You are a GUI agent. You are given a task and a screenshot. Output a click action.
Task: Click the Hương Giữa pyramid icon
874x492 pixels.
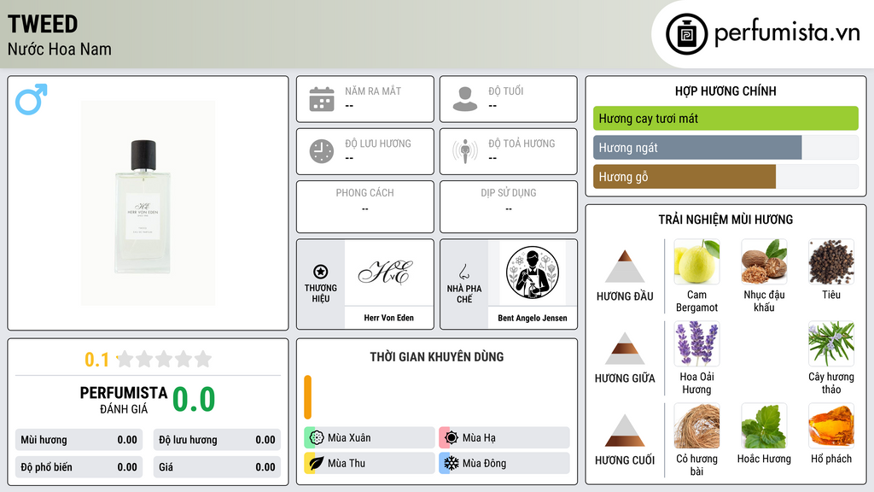point(625,348)
